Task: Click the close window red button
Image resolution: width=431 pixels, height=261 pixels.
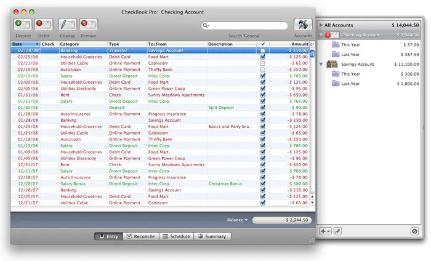Action: coord(16,12)
